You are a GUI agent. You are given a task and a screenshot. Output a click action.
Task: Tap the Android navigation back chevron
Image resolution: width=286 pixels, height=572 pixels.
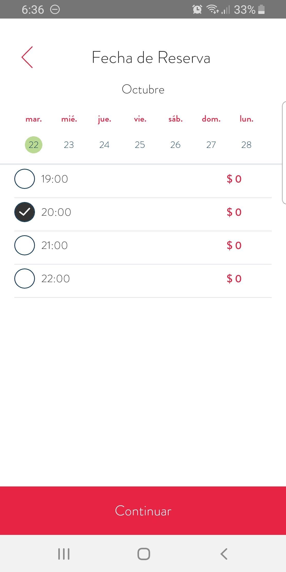point(224,554)
